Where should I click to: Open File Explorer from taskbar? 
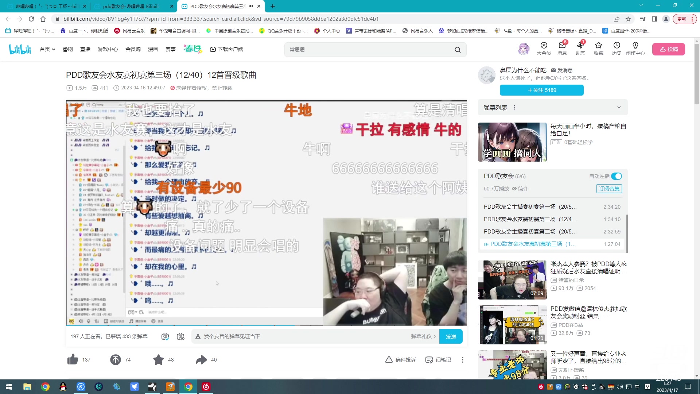pos(27,387)
